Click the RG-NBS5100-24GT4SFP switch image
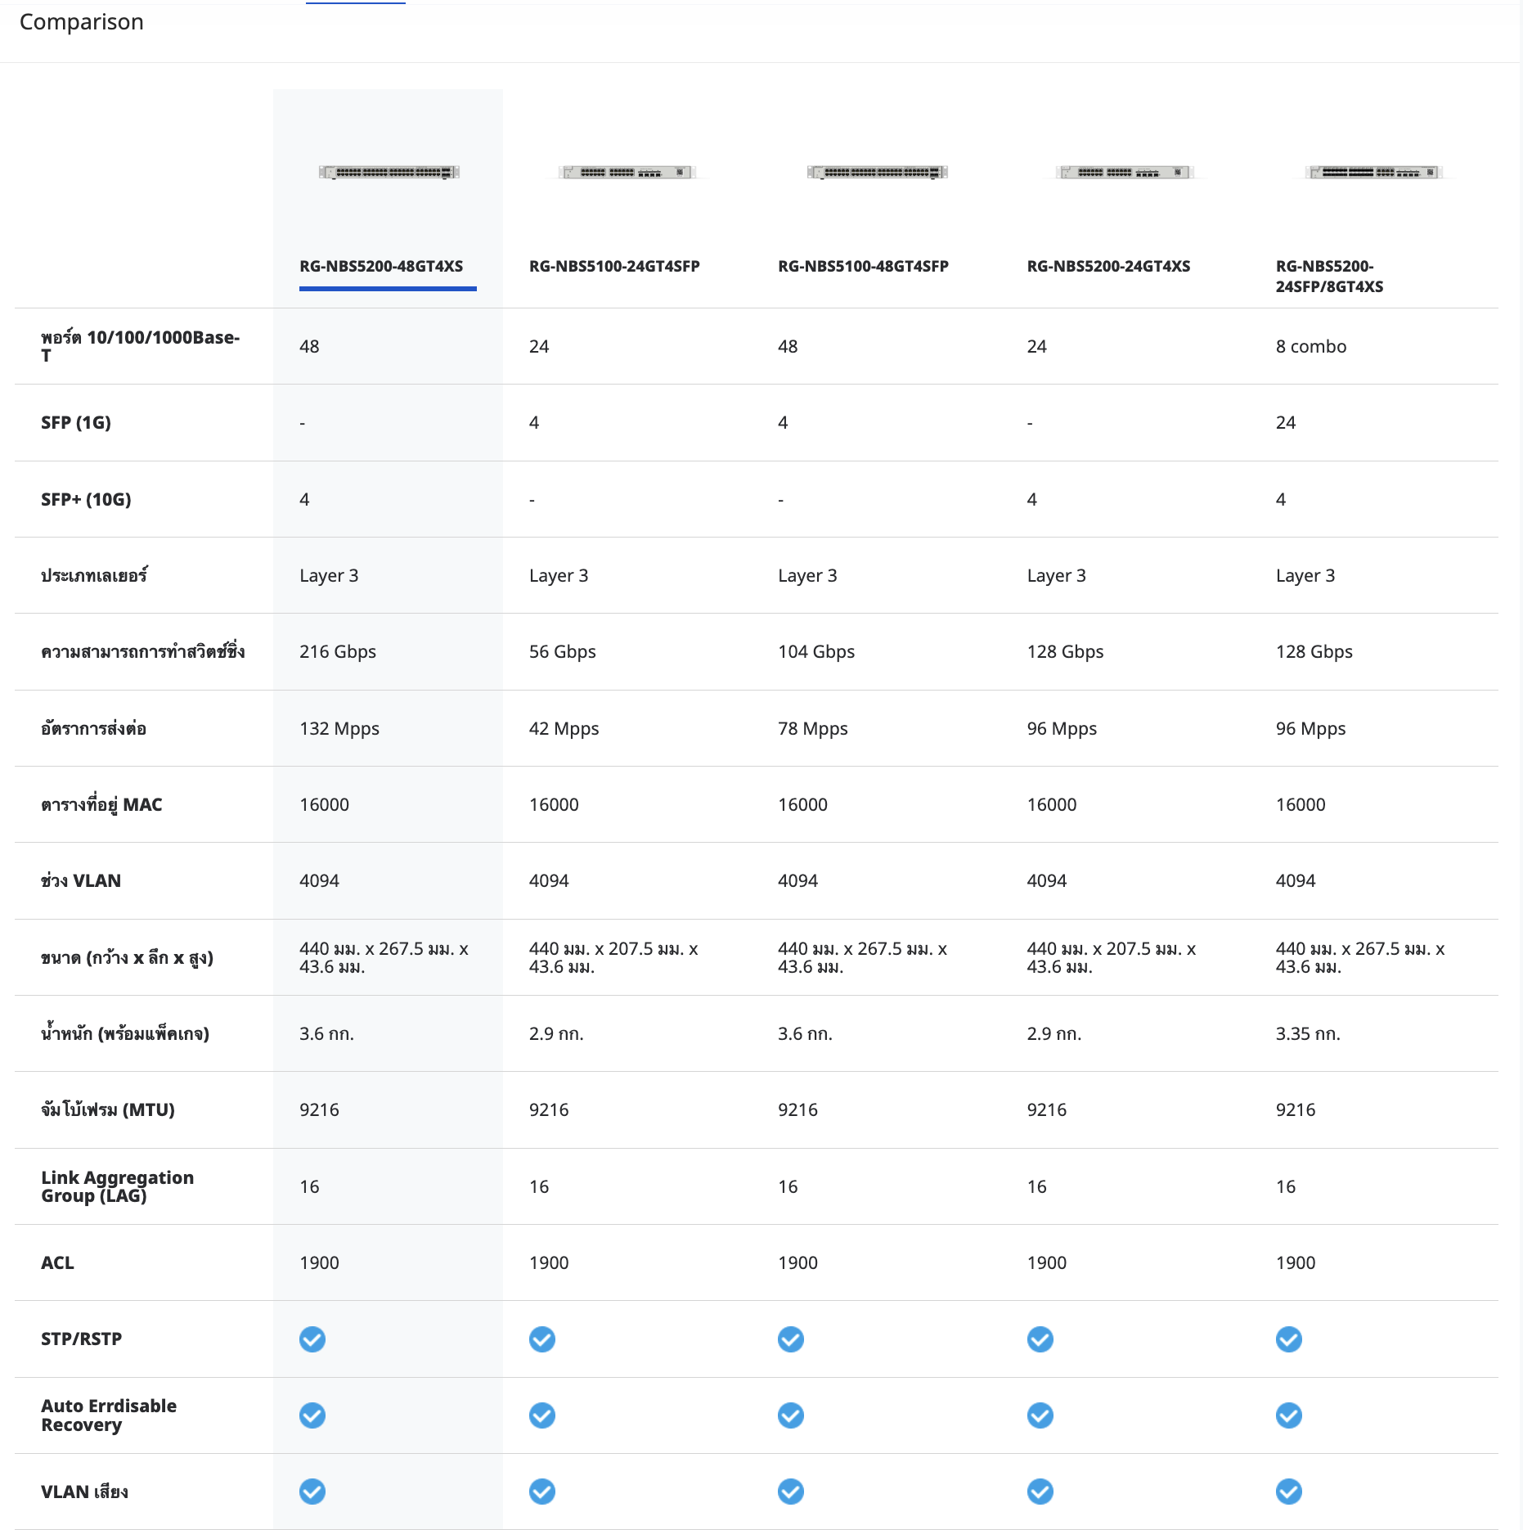The width and height of the screenshot is (1523, 1530). coord(627,172)
